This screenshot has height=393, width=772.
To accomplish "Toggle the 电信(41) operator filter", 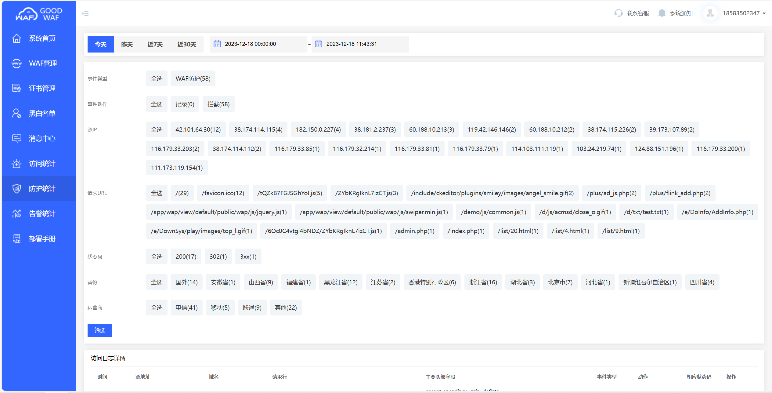I will click(186, 307).
